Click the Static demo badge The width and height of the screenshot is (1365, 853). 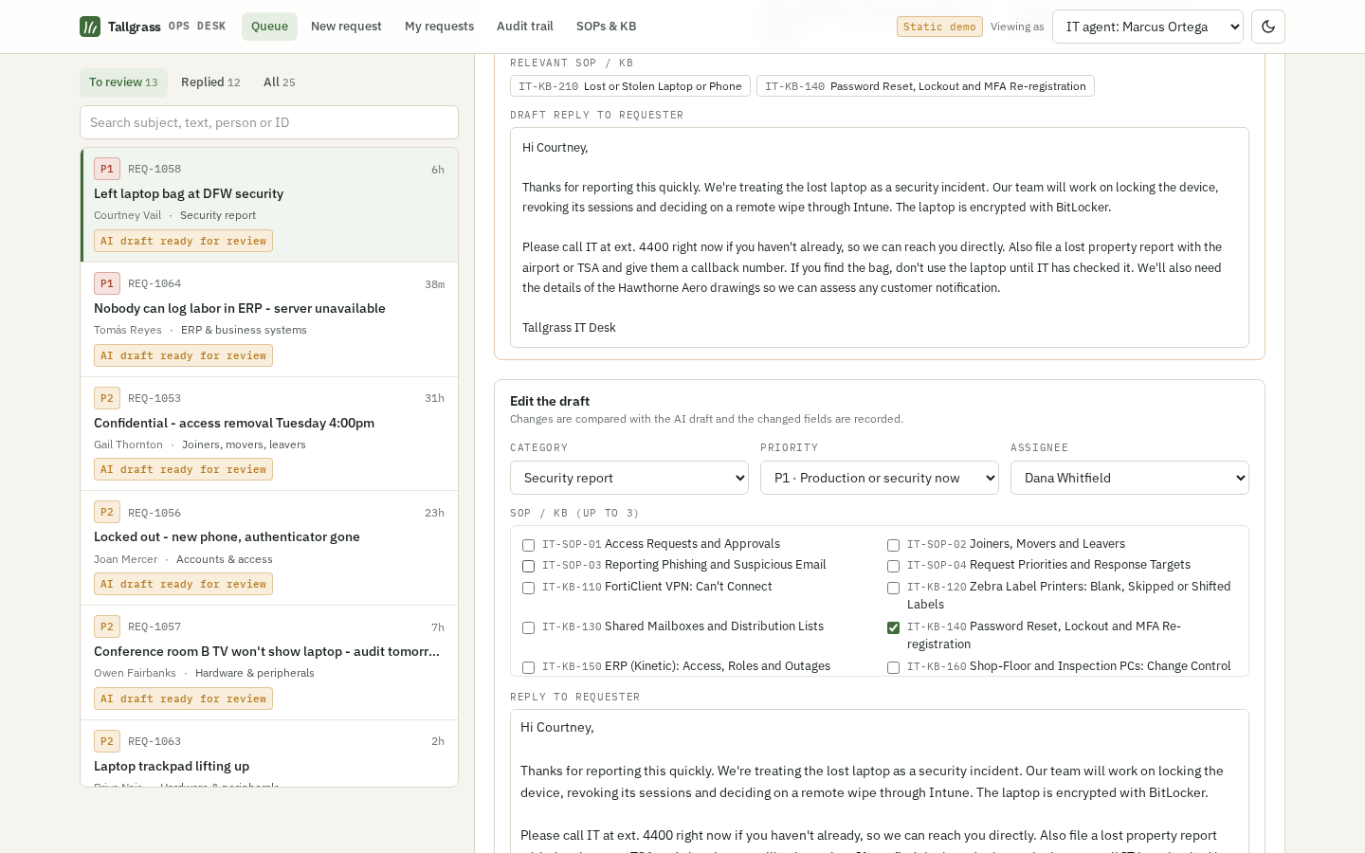(x=939, y=27)
